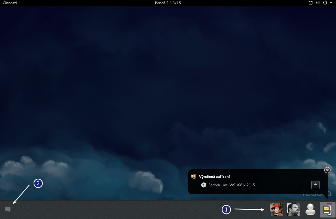336x219 pixels.
Task: Click the power icon in top bar
Action: pyautogui.click(x=325, y=3)
